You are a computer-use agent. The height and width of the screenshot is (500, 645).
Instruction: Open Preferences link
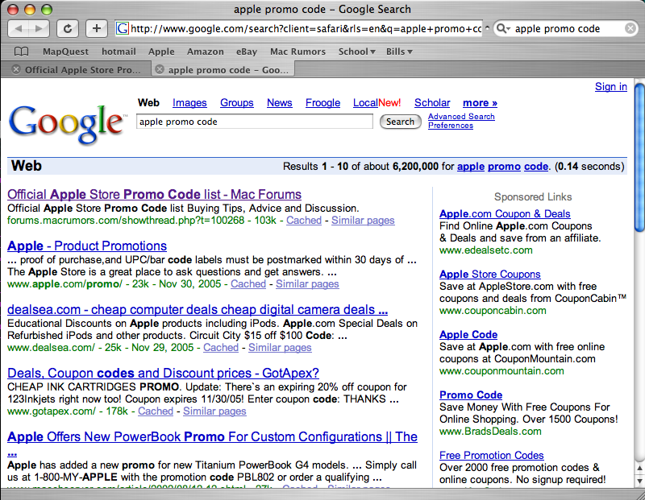pos(451,126)
